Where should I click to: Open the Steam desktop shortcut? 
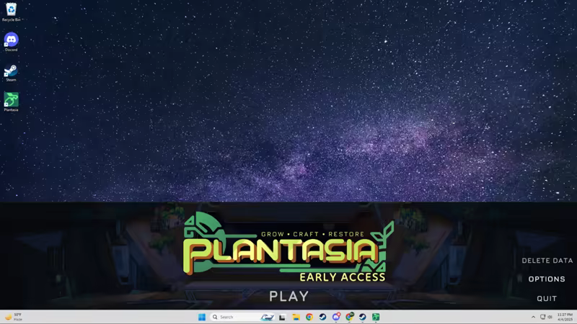(x=11, y=71)
